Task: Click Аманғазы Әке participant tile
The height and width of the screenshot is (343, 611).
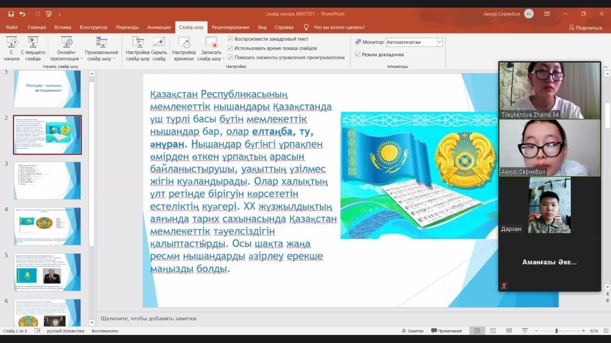Action: 549,262
